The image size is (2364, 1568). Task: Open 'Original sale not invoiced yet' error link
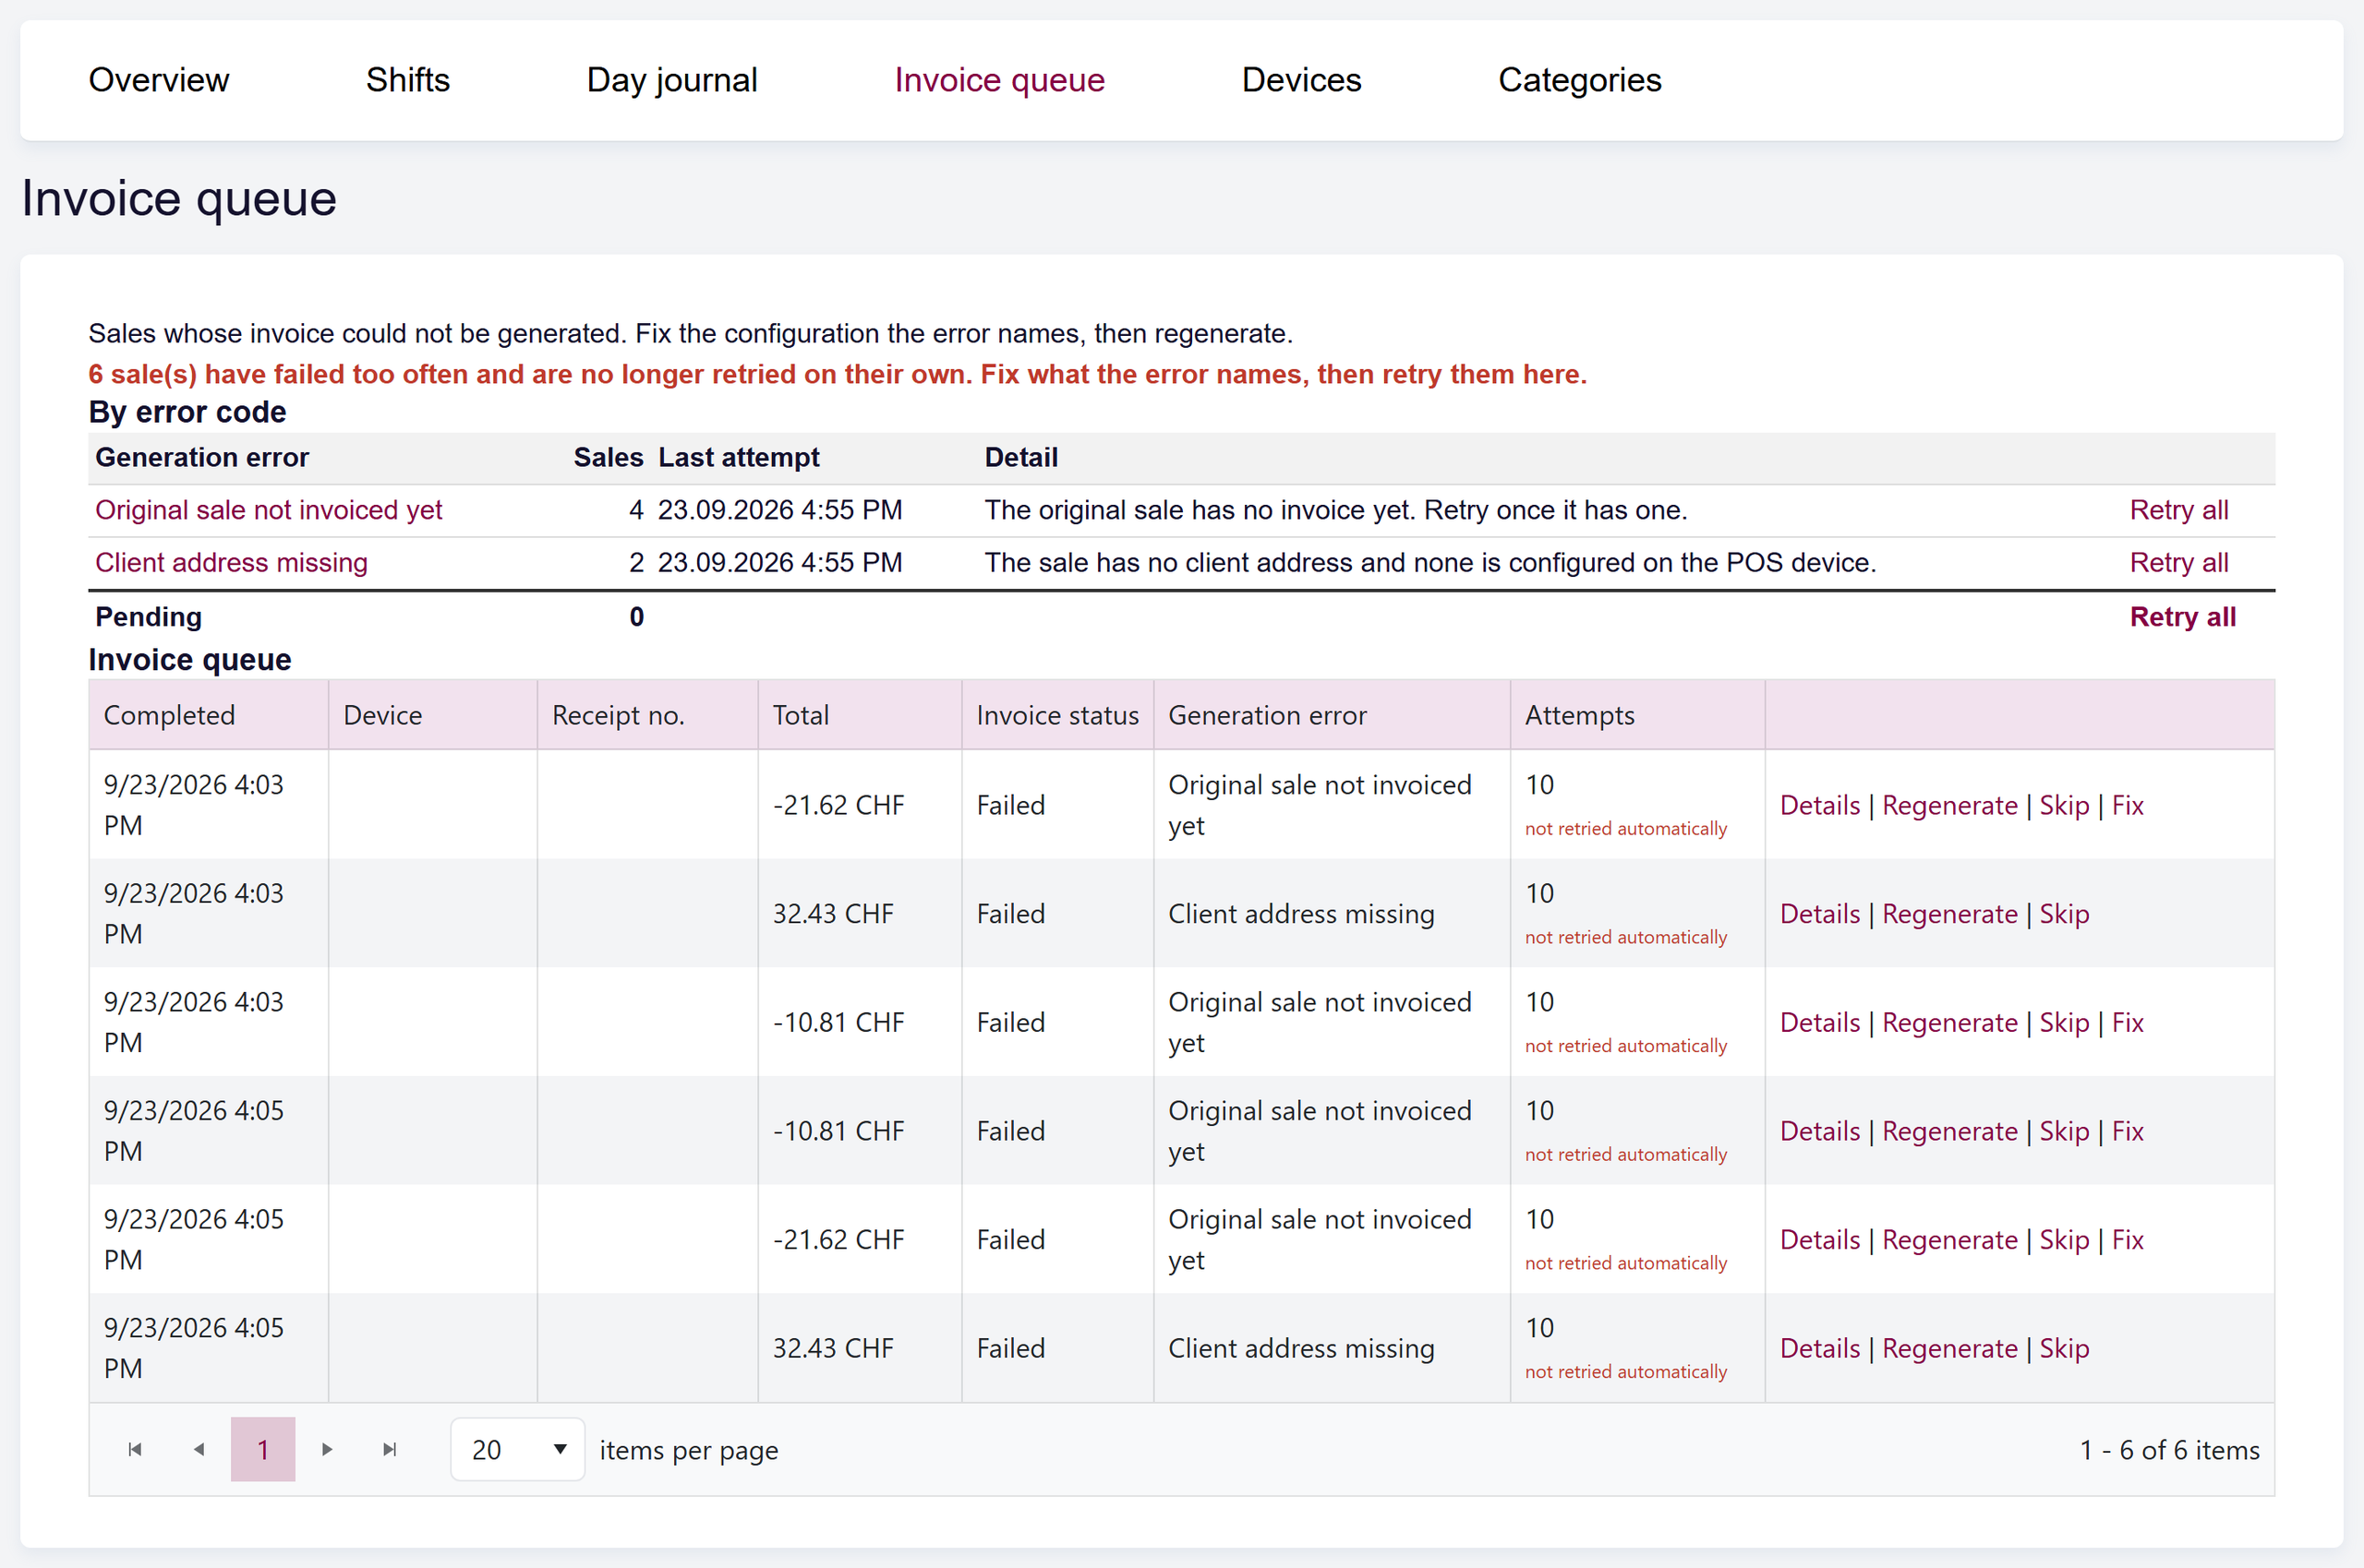point(268,510)
